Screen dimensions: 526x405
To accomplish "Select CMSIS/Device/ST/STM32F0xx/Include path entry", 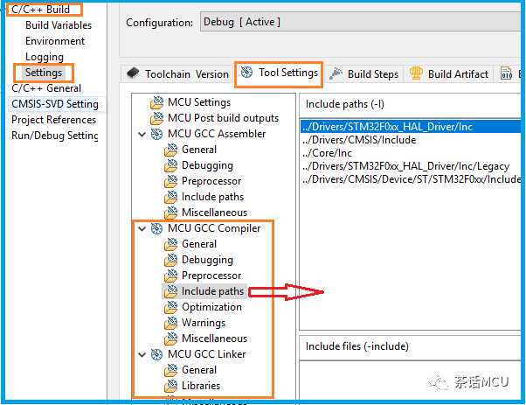I will (x=411, y=179).
